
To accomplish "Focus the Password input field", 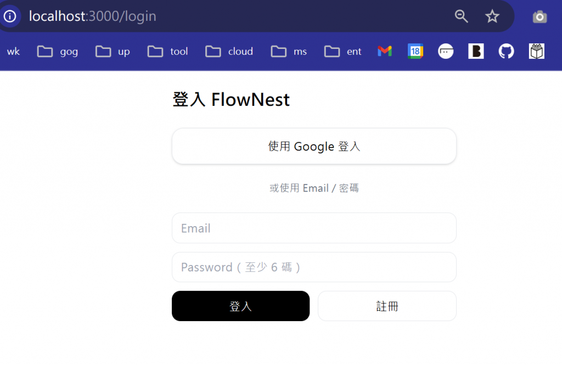I will tap(314, 267).
